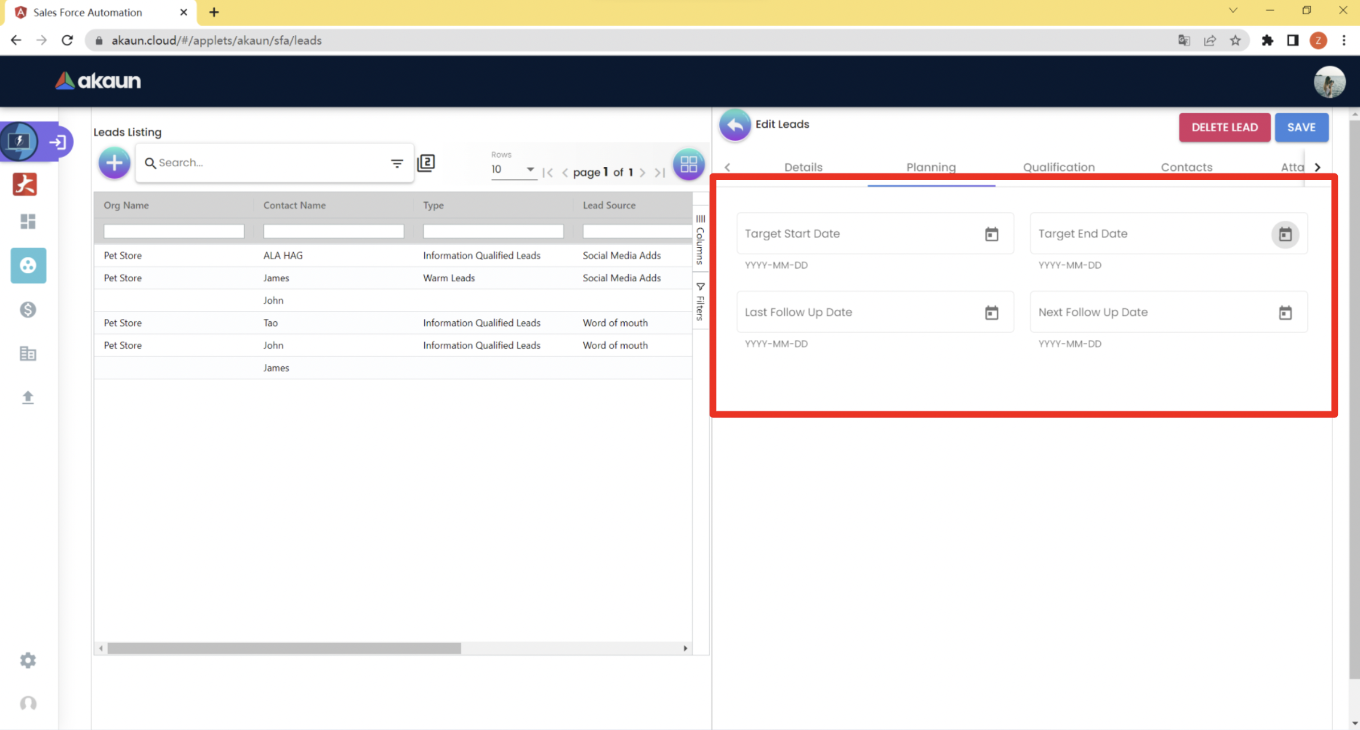Screen dimensions: 1360x730
Task: Click the horizontal scrollbar of leads table
Action: click(284, 648)
